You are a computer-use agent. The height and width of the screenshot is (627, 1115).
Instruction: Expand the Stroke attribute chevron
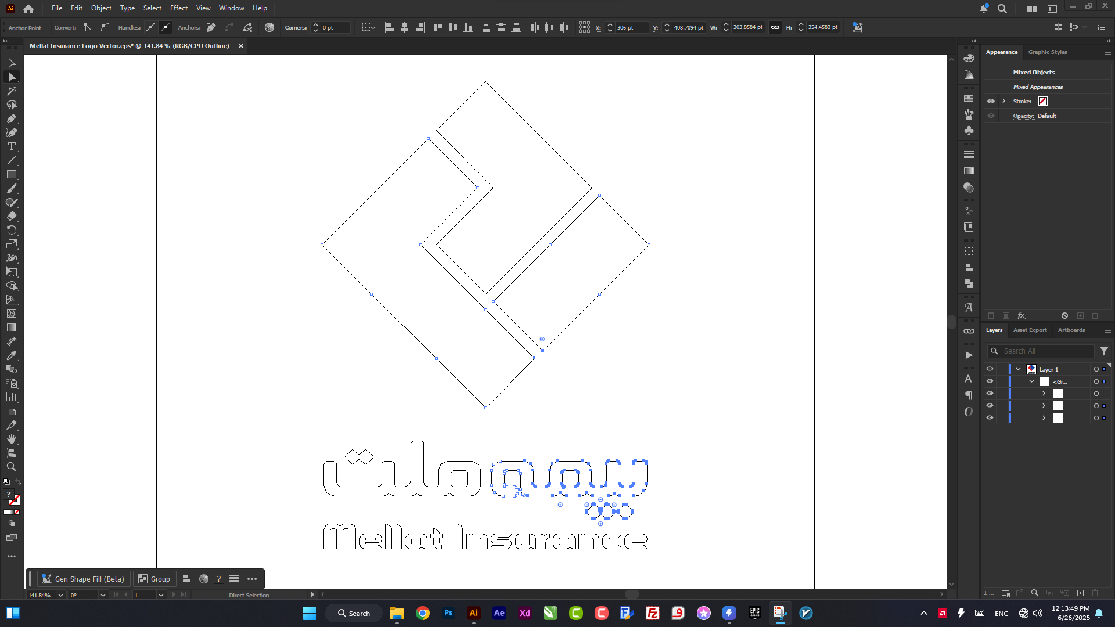pos(1003,101)
